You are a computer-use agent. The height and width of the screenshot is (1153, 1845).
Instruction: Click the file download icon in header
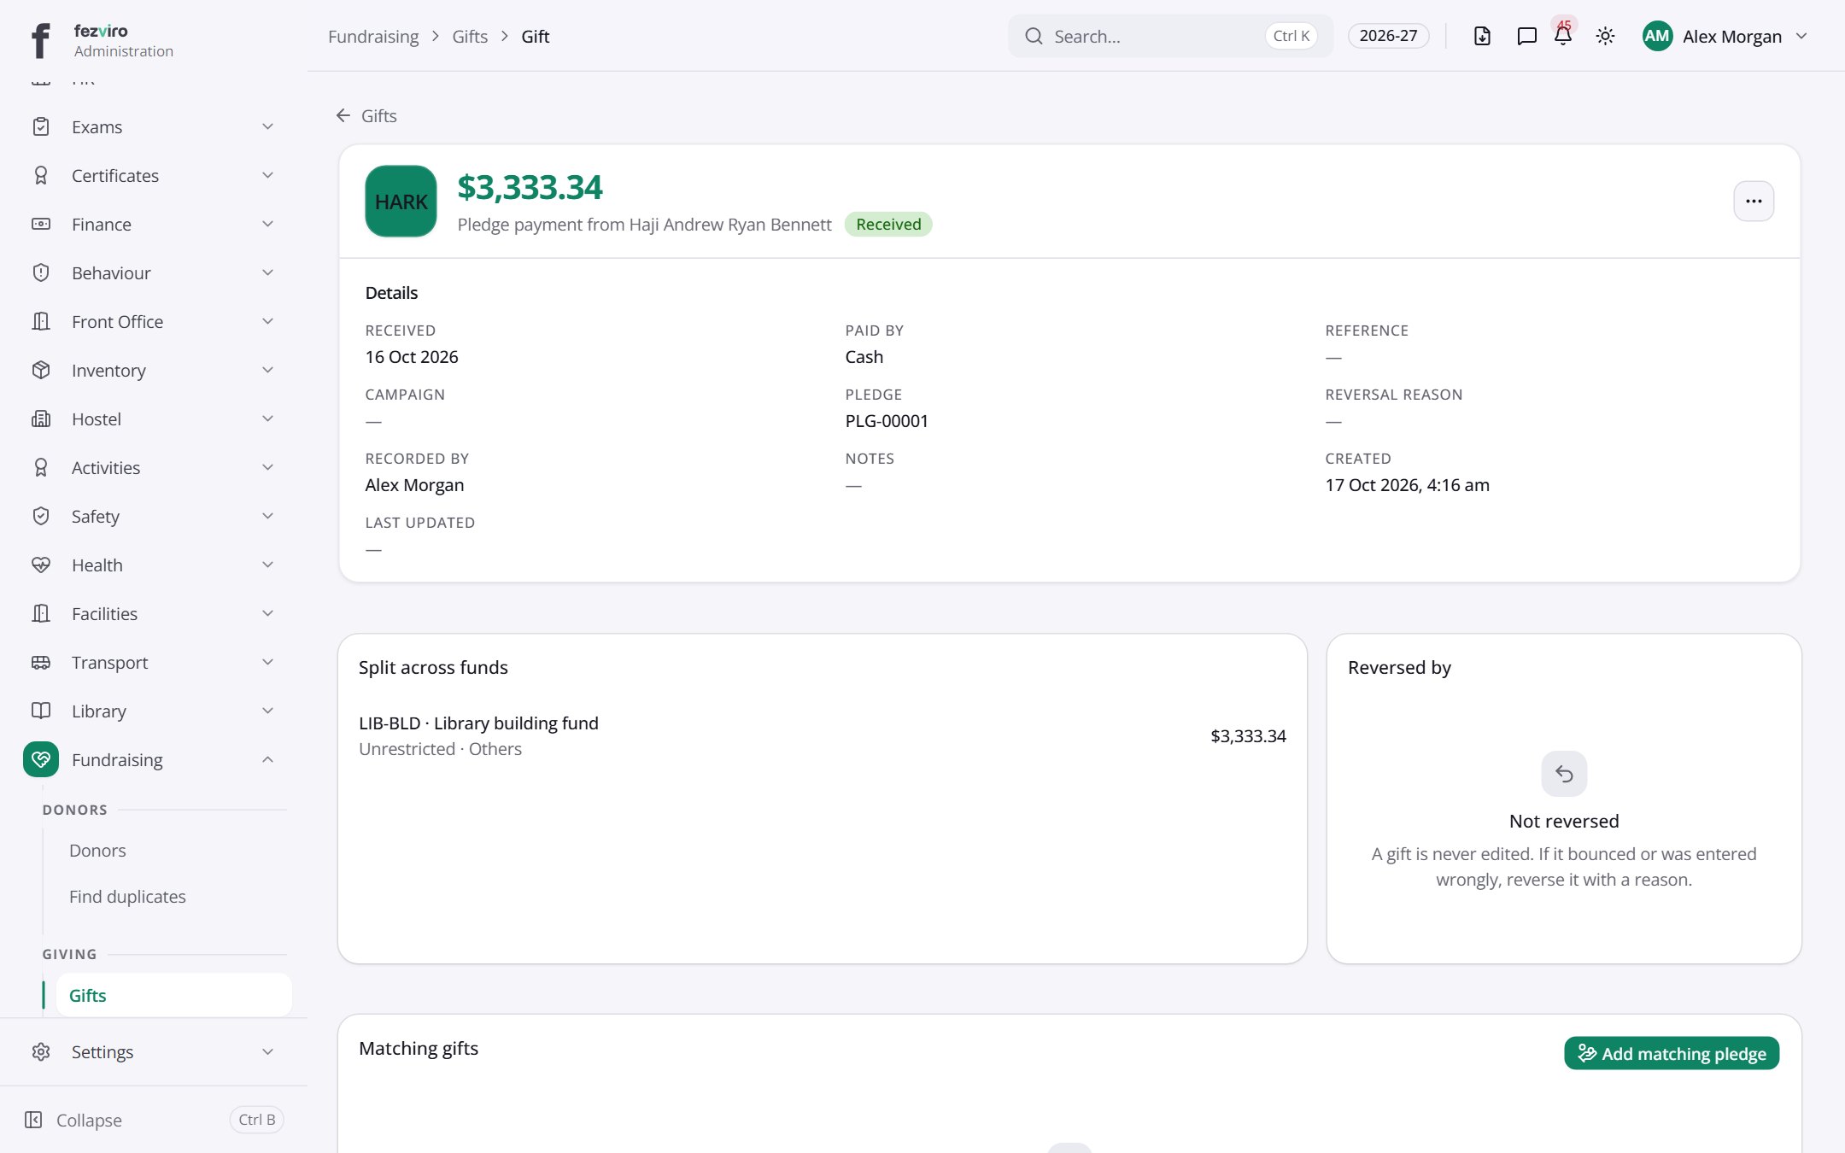click(x=1482, y=36)
